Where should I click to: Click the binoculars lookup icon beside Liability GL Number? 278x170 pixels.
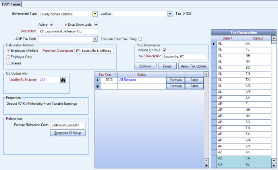click(x=63, y=80)
